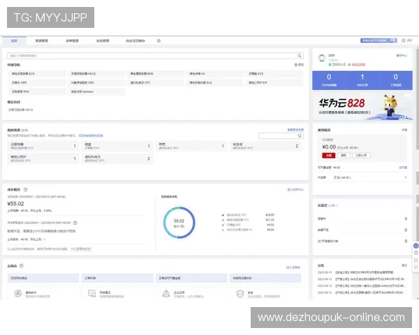Click the cost distribution donut chart
Viewport: 419px width, 335px height.
(178, 222)
